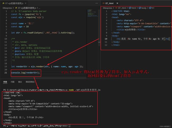
Task: Select the body symbol in right breadcrumb
Action: 144,8
